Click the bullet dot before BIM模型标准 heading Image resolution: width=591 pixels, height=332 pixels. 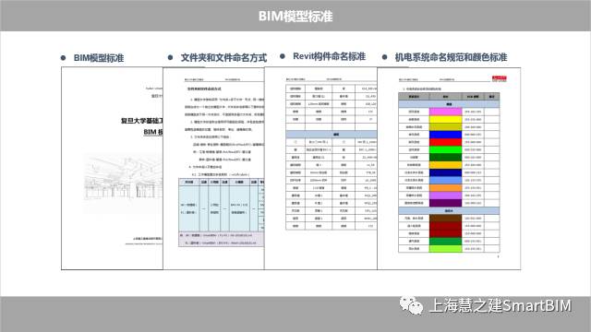pos(63,58)
